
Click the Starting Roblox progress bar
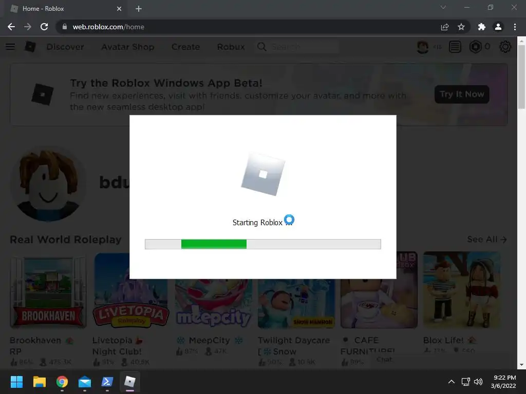click(x=262, y=244)
